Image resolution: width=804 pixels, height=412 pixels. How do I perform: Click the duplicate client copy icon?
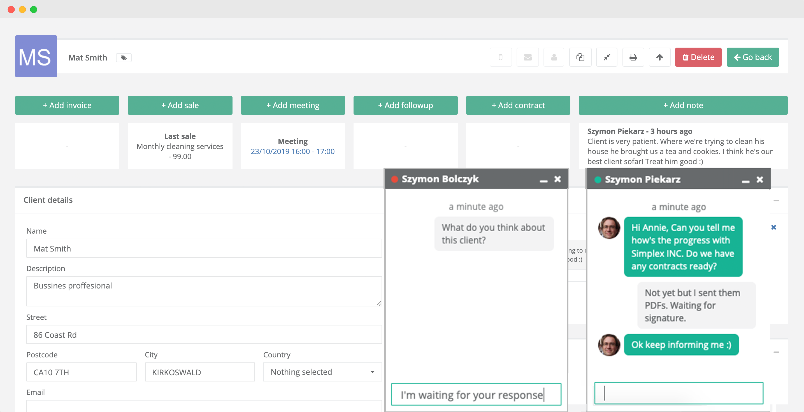coord(580,57)
